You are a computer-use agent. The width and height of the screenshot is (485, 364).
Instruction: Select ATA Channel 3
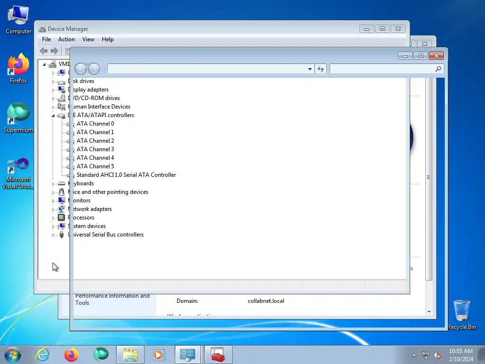click(x=95, y=149)
